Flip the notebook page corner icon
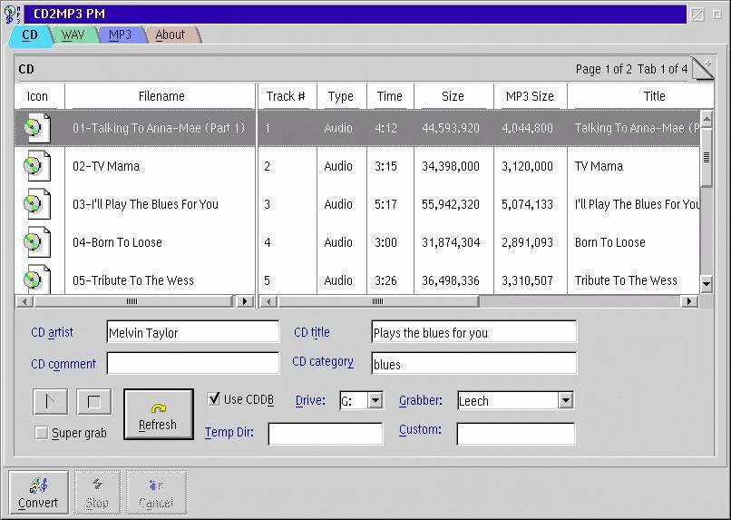The image size is (731, 520). click(x=703, y=69)
